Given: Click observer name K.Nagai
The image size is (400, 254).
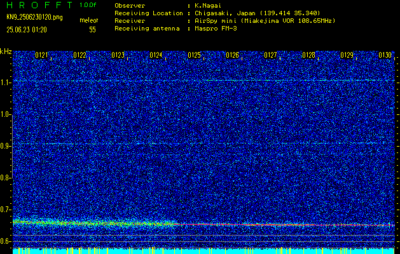Looking at the screenshot, I should coord(208,6).
